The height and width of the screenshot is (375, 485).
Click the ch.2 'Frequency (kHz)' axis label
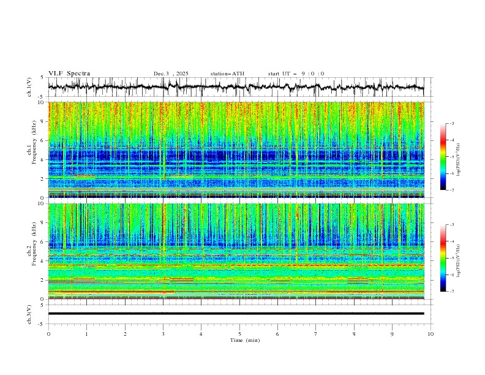coord(34,244)
